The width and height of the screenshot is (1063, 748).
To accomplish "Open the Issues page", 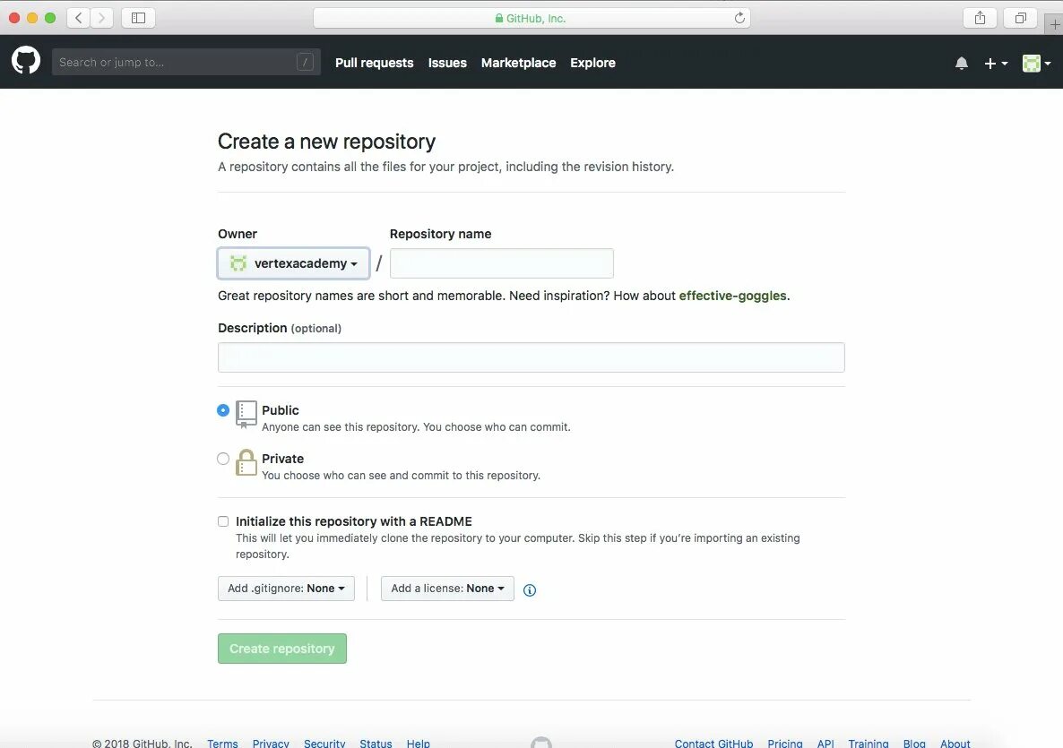I will [447, 63].
